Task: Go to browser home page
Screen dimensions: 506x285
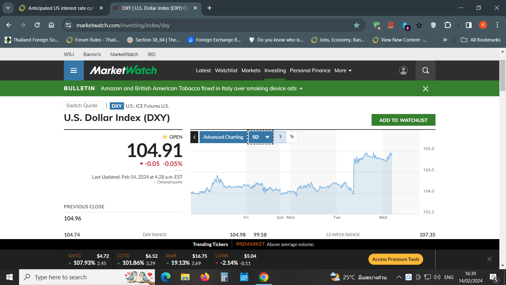Action: [x=51, y=25]
